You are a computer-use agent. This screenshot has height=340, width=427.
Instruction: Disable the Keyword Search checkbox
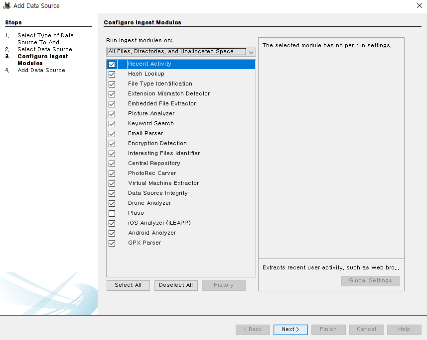112,124
